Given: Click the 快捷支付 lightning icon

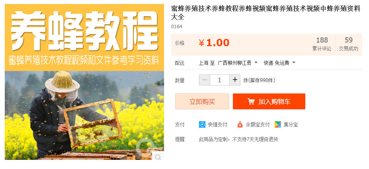Looking at the screenshot, I should tap(202, 124).
